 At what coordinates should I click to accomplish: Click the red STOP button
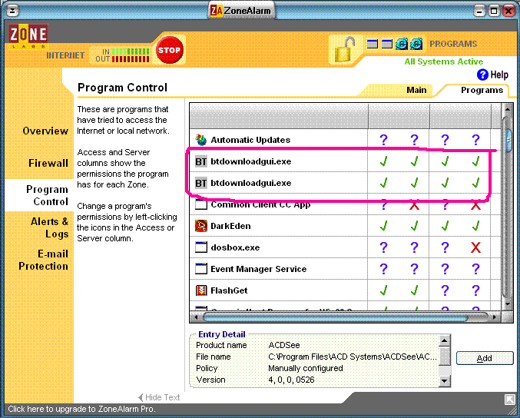coord(170,50)
